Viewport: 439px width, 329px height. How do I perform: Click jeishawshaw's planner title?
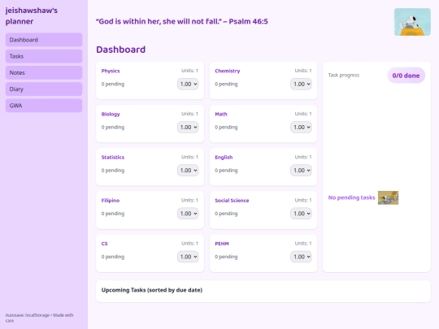(x=32, y=15)
